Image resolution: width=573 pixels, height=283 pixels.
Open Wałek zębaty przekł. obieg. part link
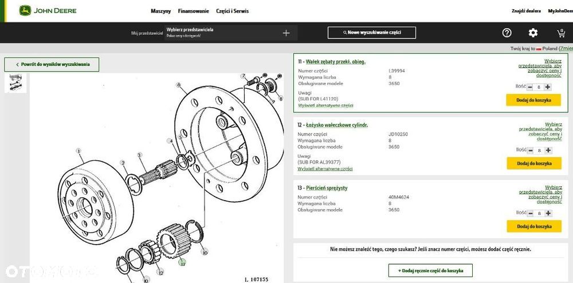335,62
